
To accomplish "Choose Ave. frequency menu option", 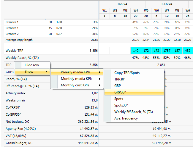I will click(134, 118).
